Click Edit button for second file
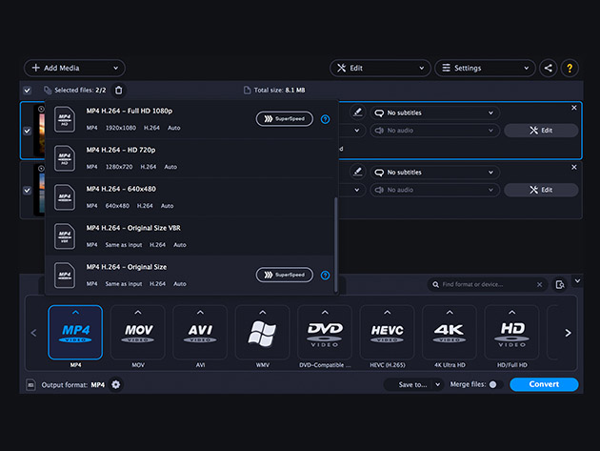The width and height of the screenshot is (600, 451). [541, 190]
